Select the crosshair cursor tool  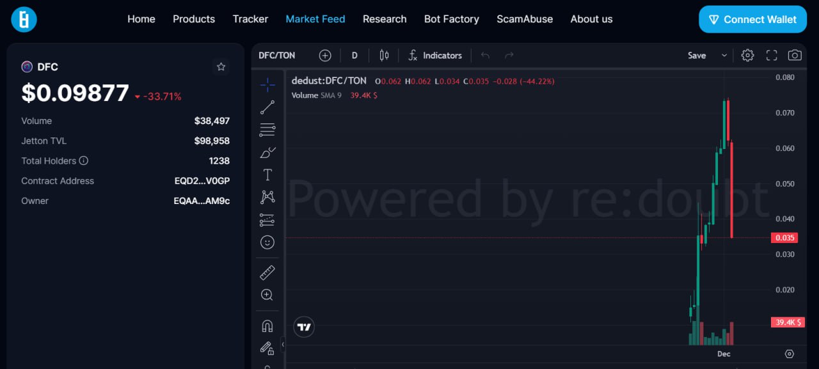pyautogui.click(x=267, y=84)
